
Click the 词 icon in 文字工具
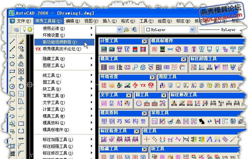tap(104, 103)
